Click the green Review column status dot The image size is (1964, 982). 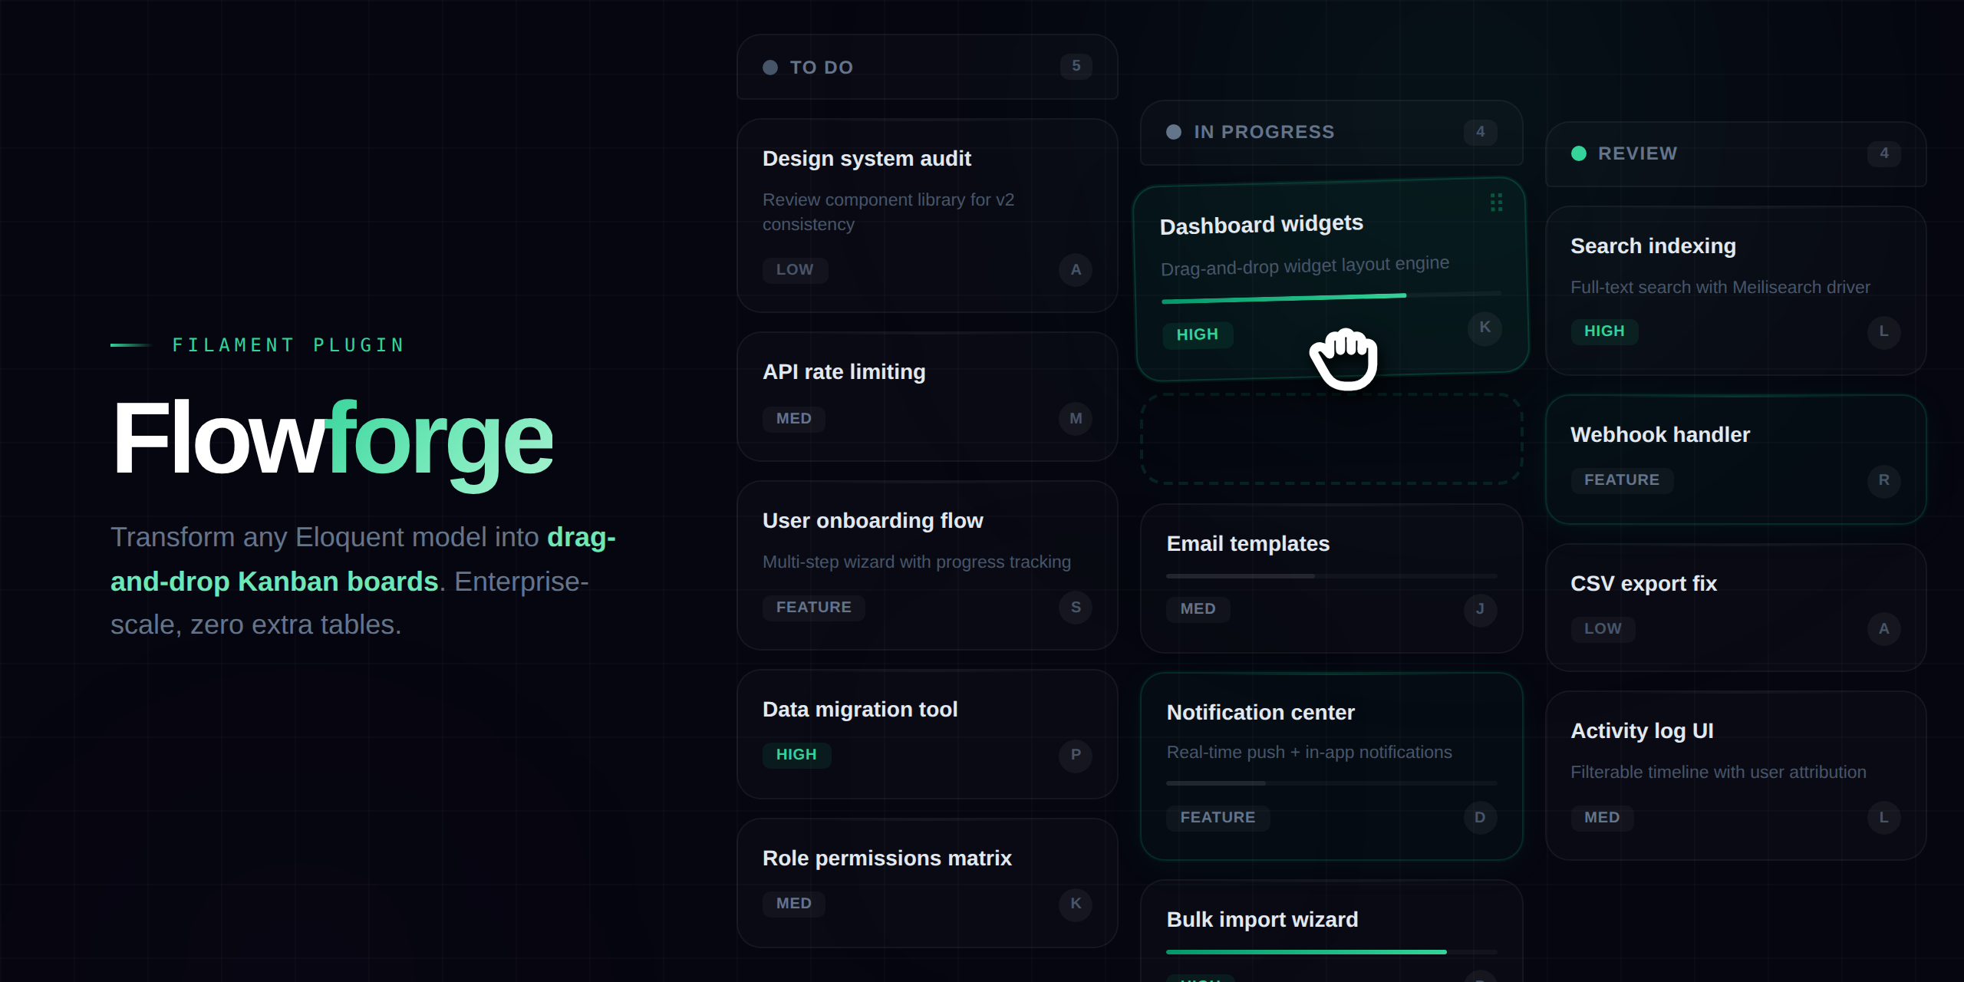(1579, 153)
